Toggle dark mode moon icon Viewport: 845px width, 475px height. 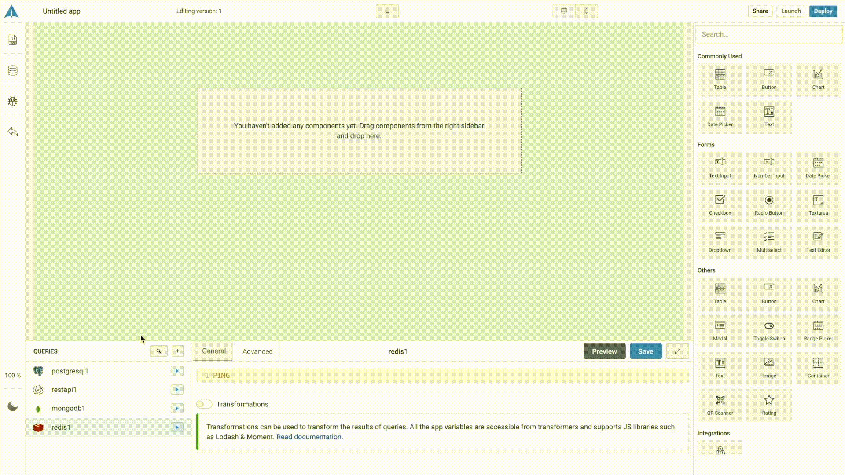[13, 406]
